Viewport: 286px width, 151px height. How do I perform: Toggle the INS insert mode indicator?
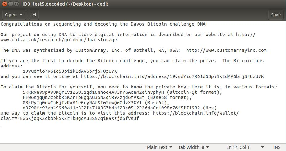277,147
